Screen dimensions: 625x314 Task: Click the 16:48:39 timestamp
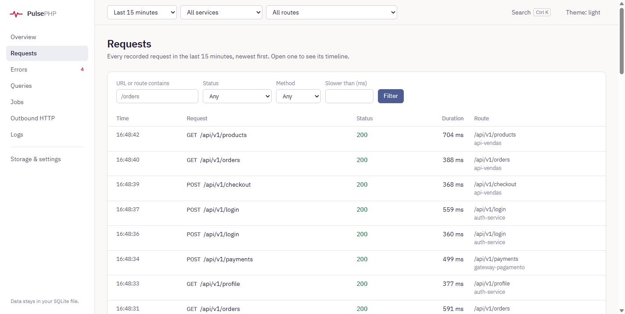tap(128, 184)
